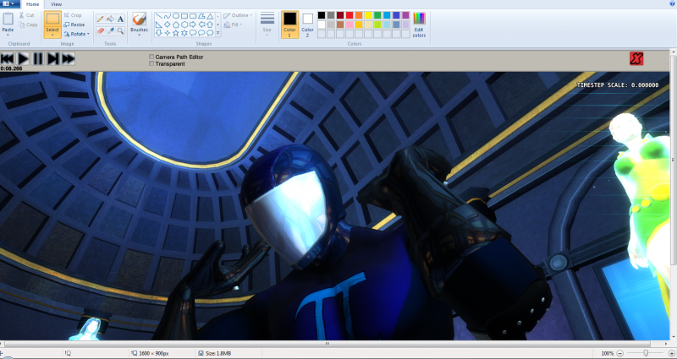Expand the Brushes dropdown arrow
The image size is (677, 359).
pos(139,35)
